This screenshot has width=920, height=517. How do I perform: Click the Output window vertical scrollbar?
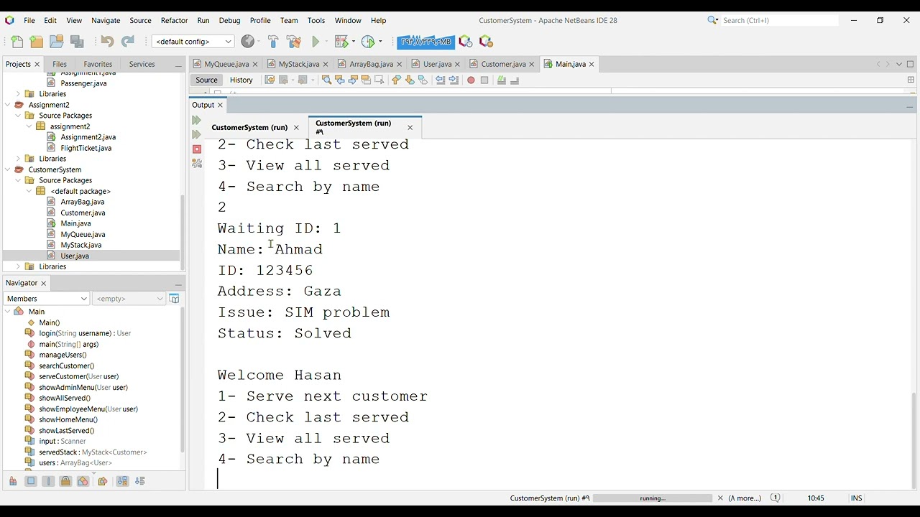(x=914, y=440)
